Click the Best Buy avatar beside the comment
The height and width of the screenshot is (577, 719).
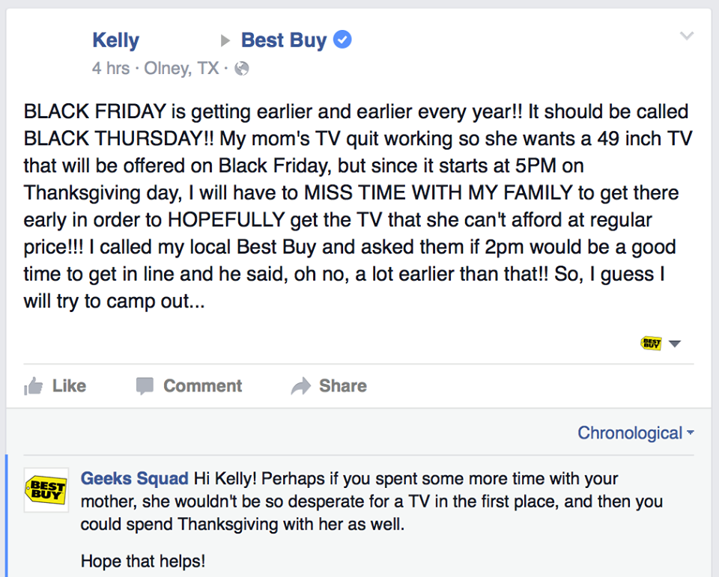pos(46,490)
